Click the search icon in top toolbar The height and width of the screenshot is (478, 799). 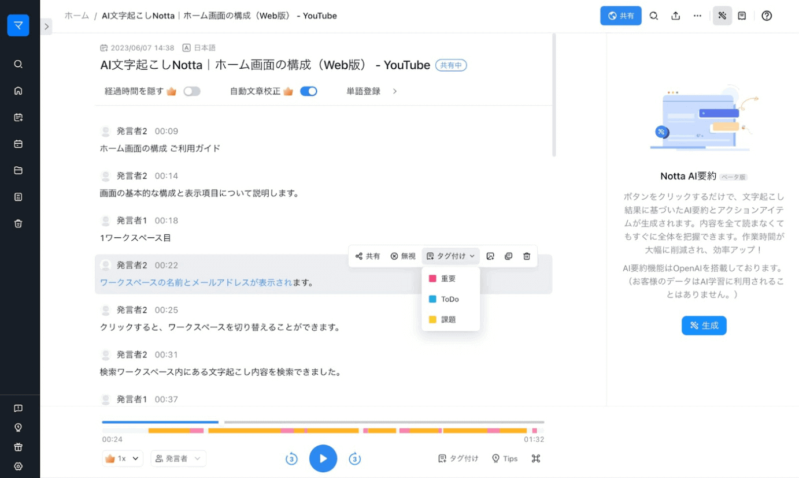(x=654, y=16)
